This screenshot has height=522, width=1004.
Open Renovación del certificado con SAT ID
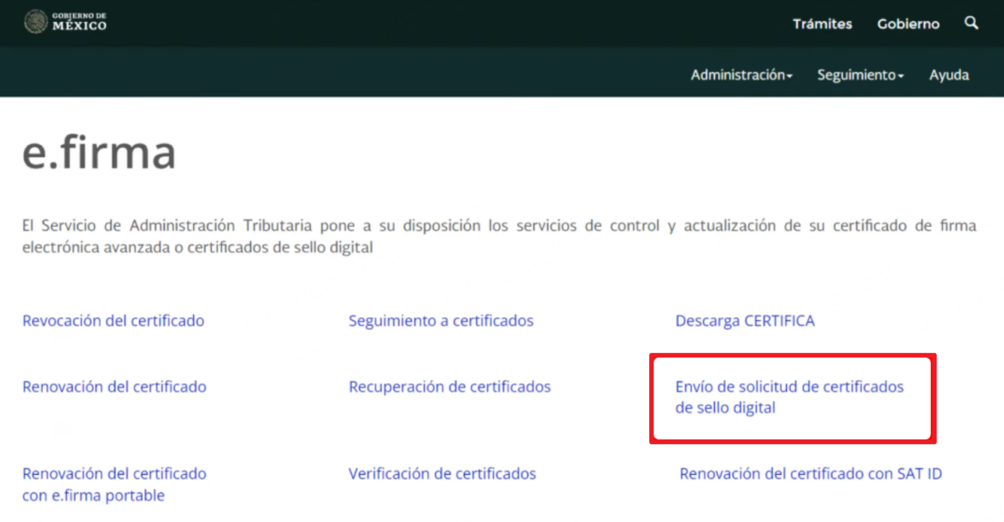[811, 474]
